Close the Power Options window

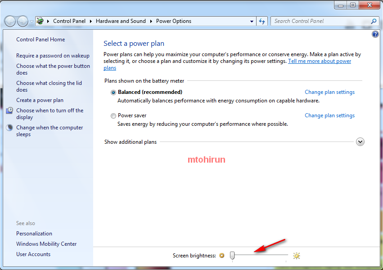pos(369,5)
